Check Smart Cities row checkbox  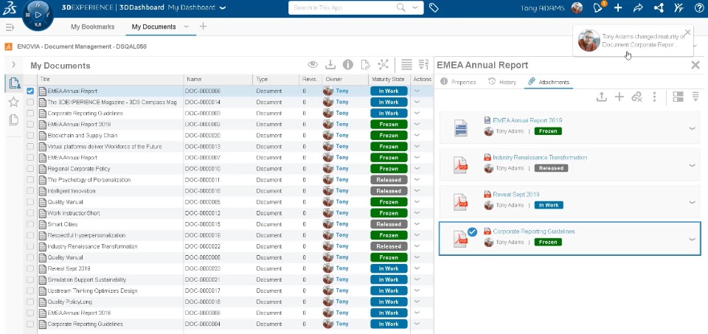30,224
